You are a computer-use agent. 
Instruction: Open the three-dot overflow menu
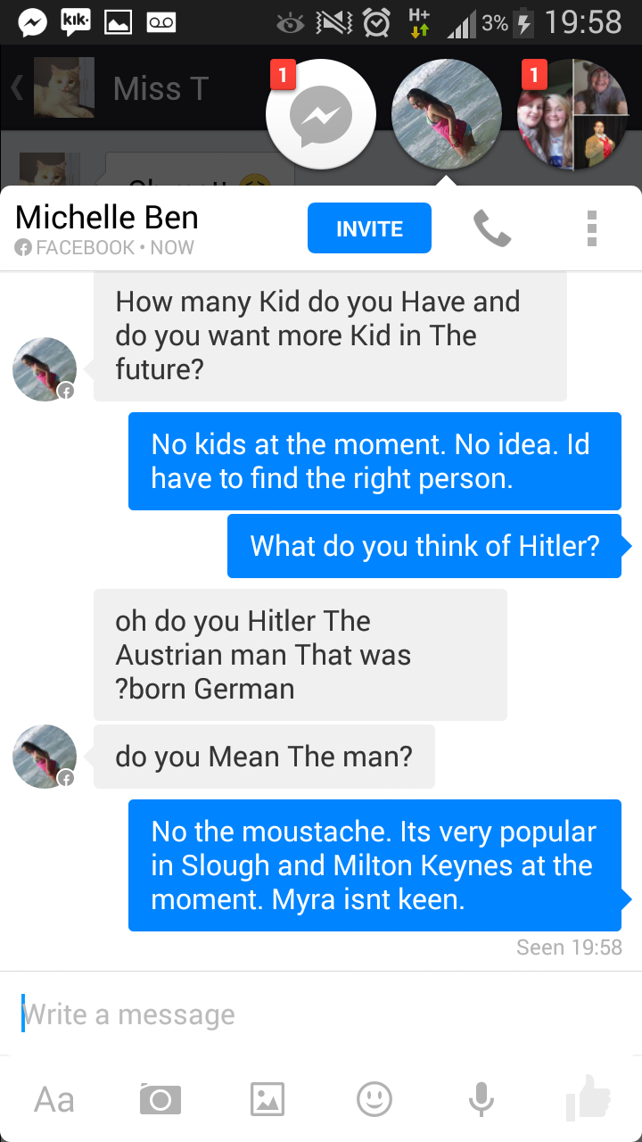tap(591, 229)
